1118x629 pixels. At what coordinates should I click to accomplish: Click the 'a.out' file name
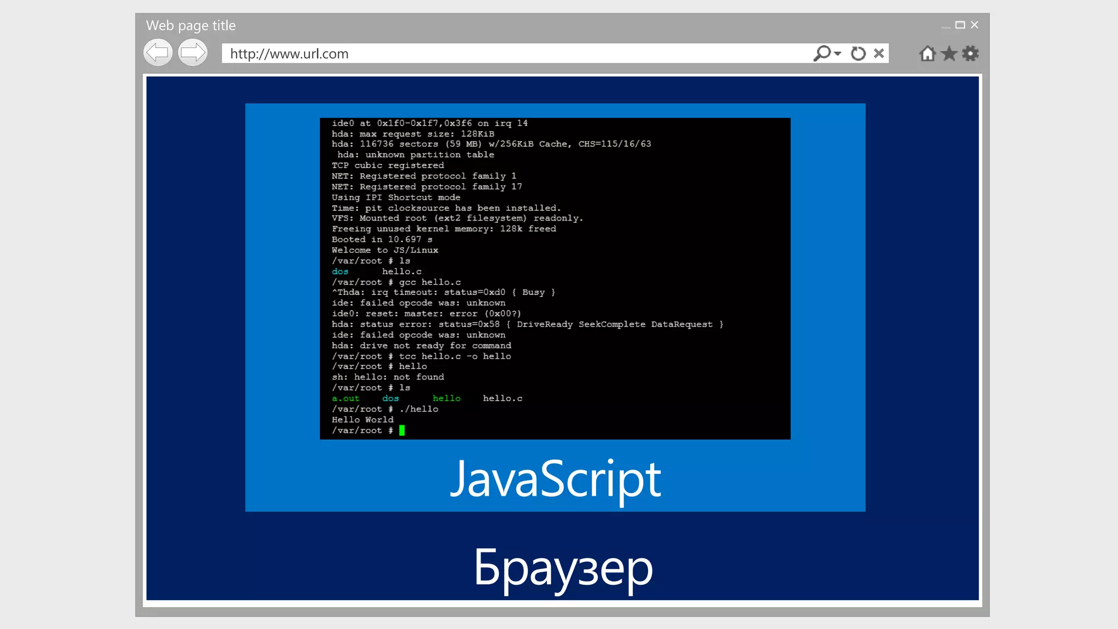[x=346, y=399]
